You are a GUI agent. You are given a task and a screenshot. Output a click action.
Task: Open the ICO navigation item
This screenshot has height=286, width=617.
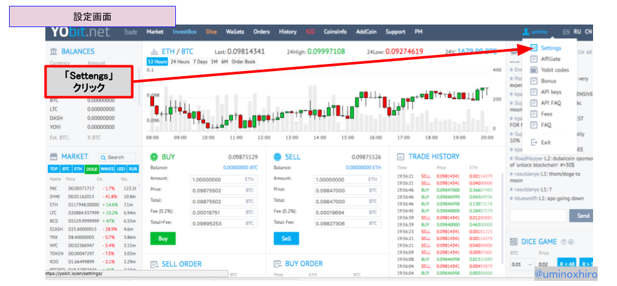click(310, 32)
